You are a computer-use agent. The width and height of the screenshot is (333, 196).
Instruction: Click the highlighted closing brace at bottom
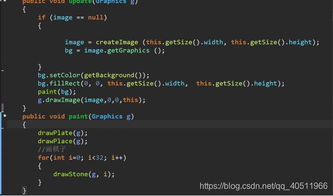click(24, 191)
